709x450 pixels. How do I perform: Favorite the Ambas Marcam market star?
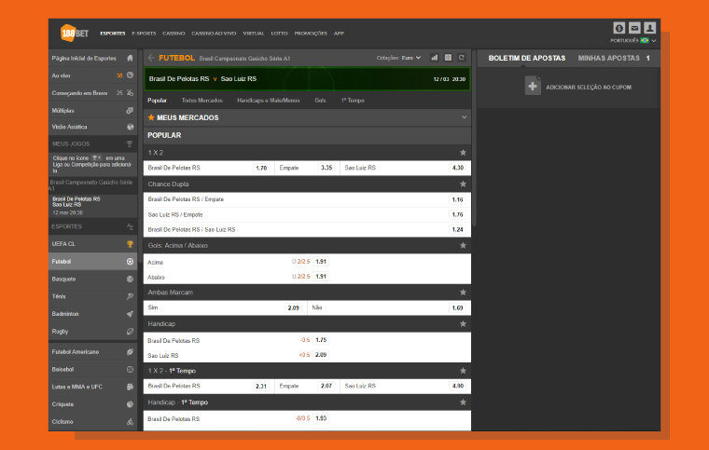tap(463, 293)
